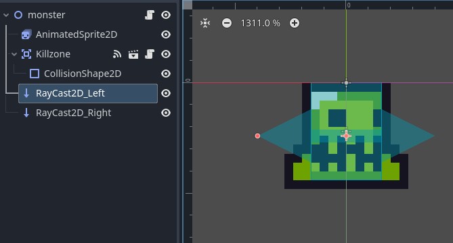Screen dimensions: 453x243
Task: Click the Killzone scene instance clapperboard icon
Action: coord(133,54)
